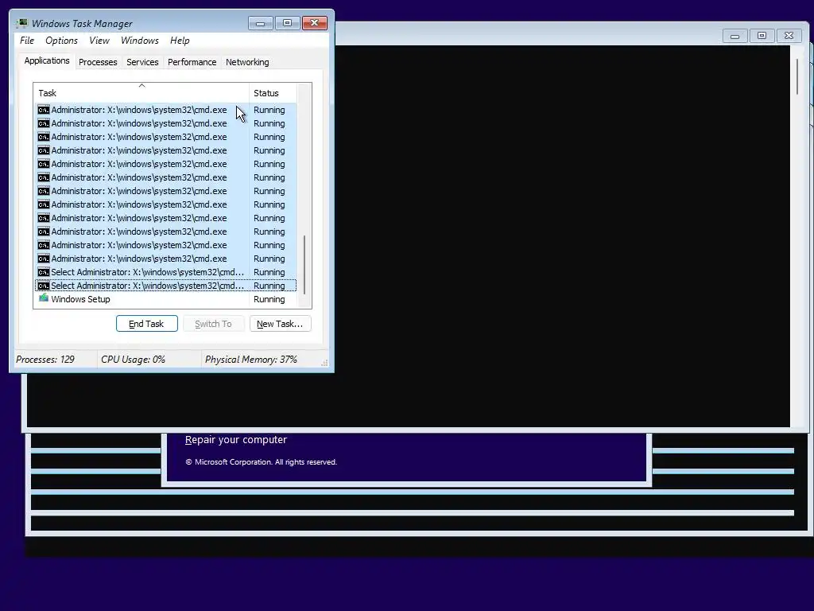Minimize the background command prompt window
Image resolution: width=814 pixels, height=611 pixels.
735,36
